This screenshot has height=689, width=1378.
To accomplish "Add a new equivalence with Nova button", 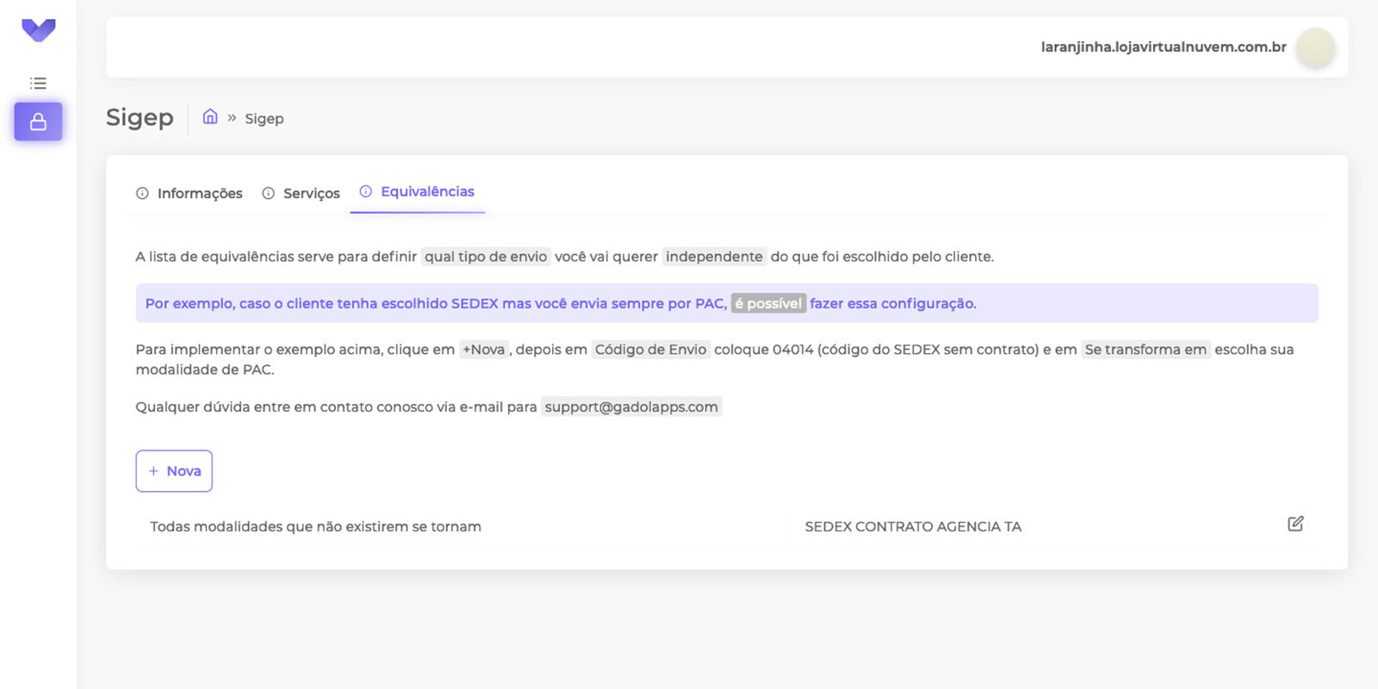I will [174, 471].
